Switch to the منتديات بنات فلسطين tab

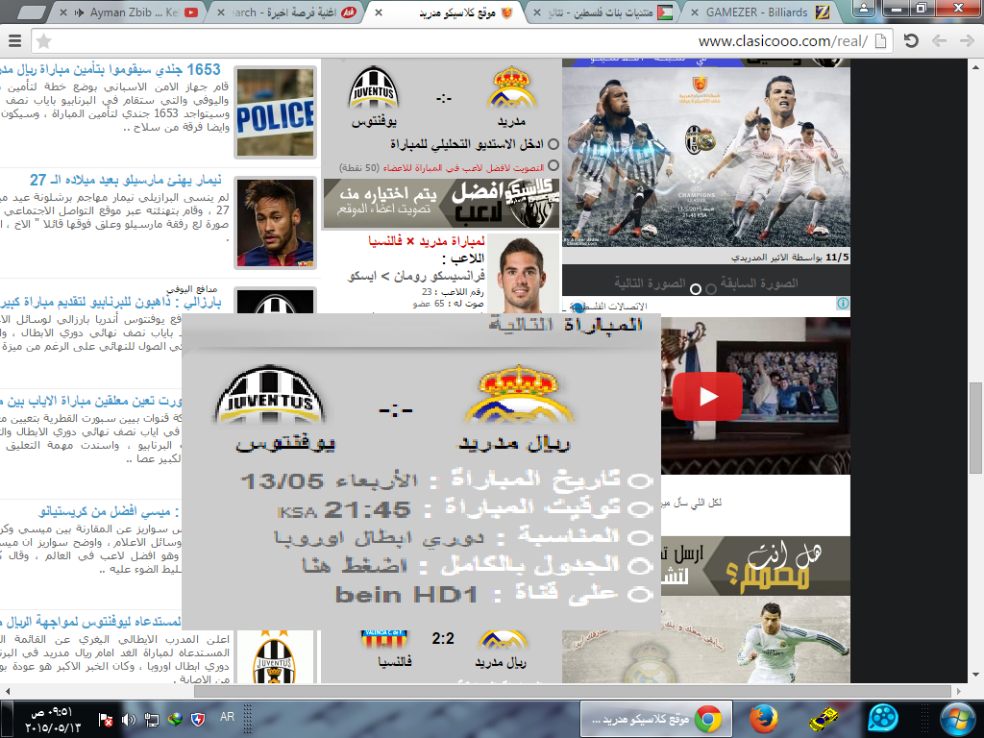603,12
